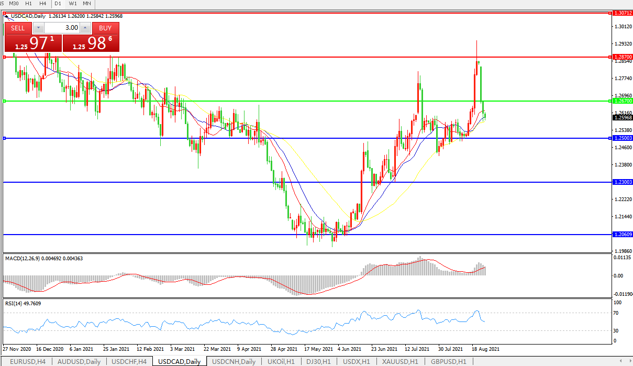Toggle the D1 daily timeframe button
Screen dimensions: 633x366
pos(58,3)
